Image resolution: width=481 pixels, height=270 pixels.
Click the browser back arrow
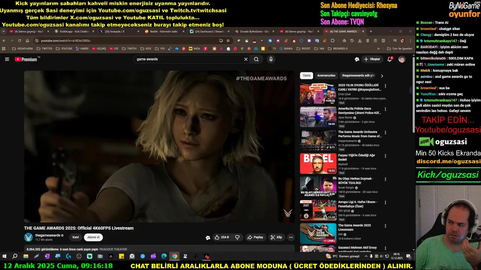click(x=4, y=40)
